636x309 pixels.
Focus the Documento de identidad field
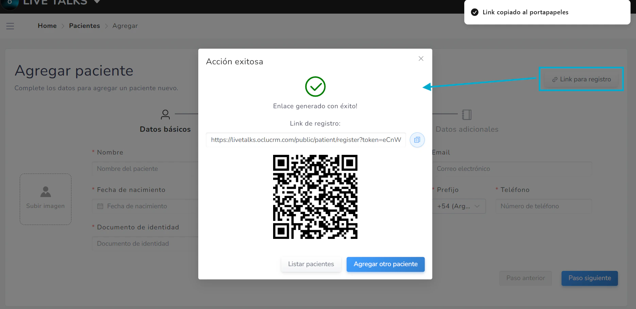click(145, 244)
